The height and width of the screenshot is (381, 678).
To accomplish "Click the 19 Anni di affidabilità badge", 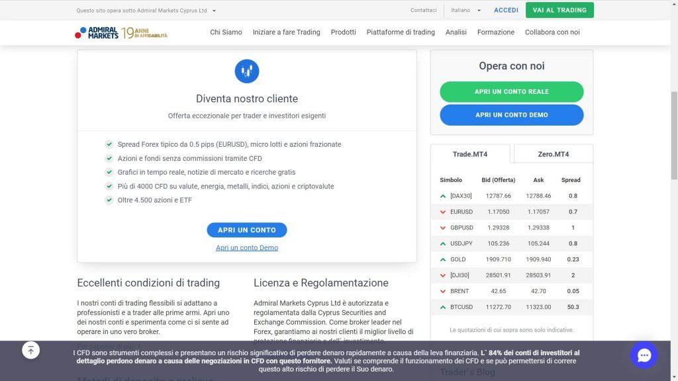I will pyautogui.click(x=144, y=33).
